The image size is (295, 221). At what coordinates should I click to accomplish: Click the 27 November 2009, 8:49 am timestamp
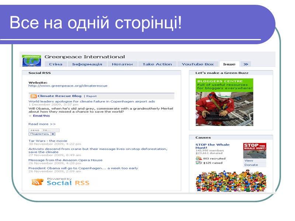tap(55, 155)
